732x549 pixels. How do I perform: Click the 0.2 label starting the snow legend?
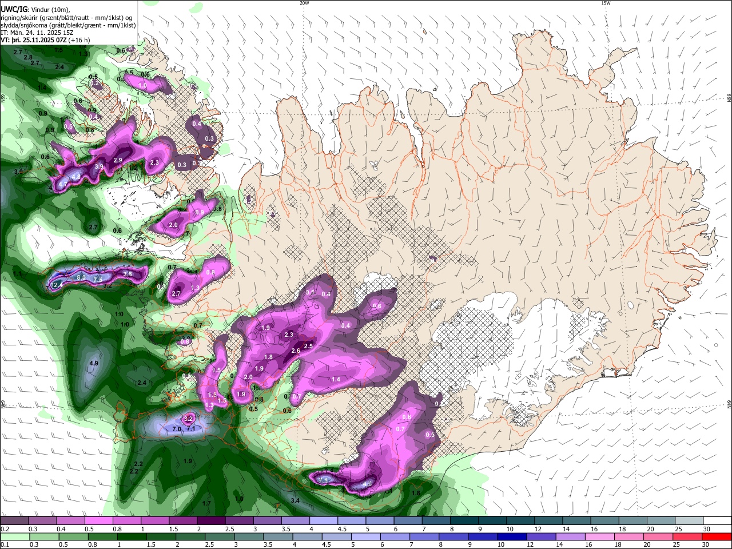pos(5,529)
